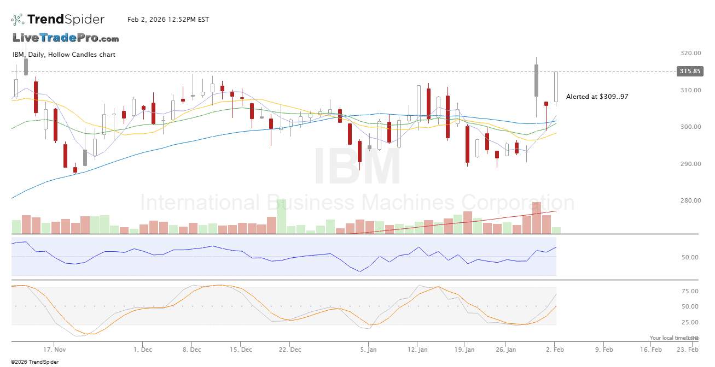Click the TrendSpider logo icon

click(18, 20)
